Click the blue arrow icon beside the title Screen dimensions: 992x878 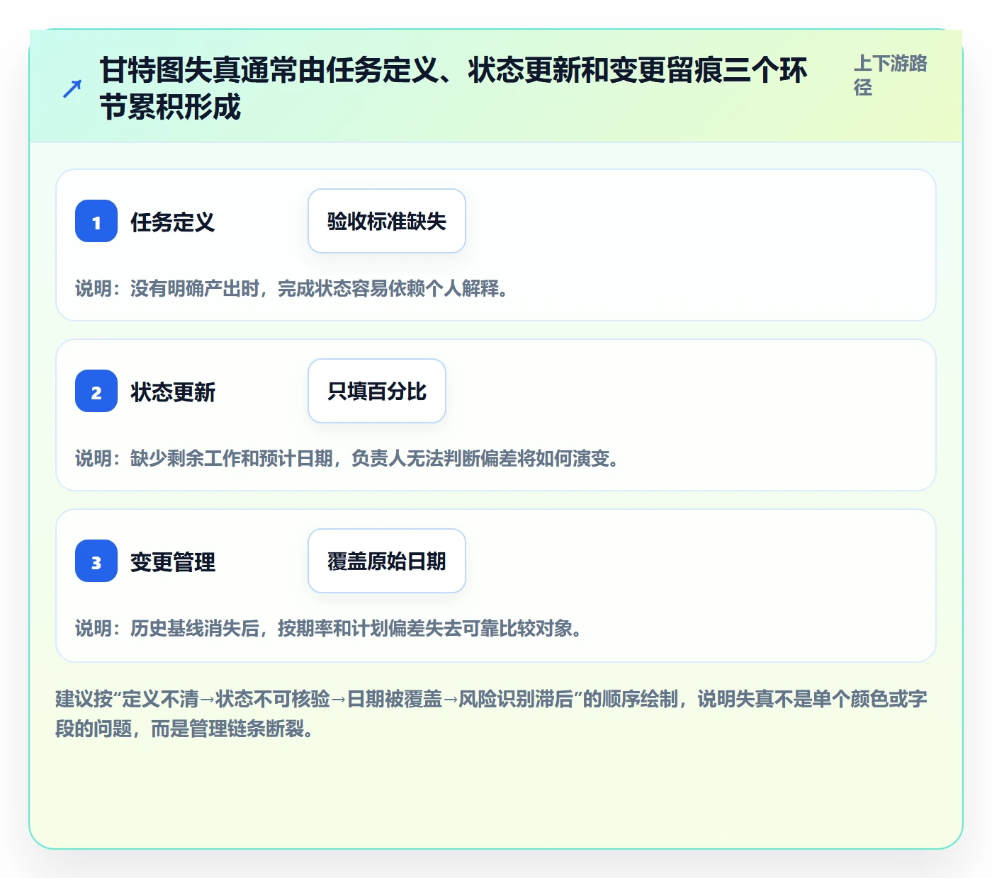tap(72, 89)
